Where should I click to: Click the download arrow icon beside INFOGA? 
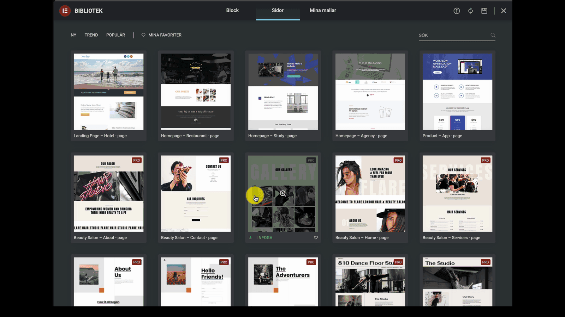(x=250, y=238)
